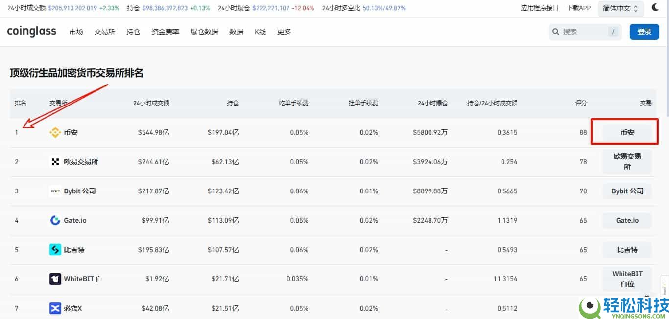The width and height of the screenshot is (669, 319).
Task: Click the WhiteBIT exchange icon
Action: [55, 278]
